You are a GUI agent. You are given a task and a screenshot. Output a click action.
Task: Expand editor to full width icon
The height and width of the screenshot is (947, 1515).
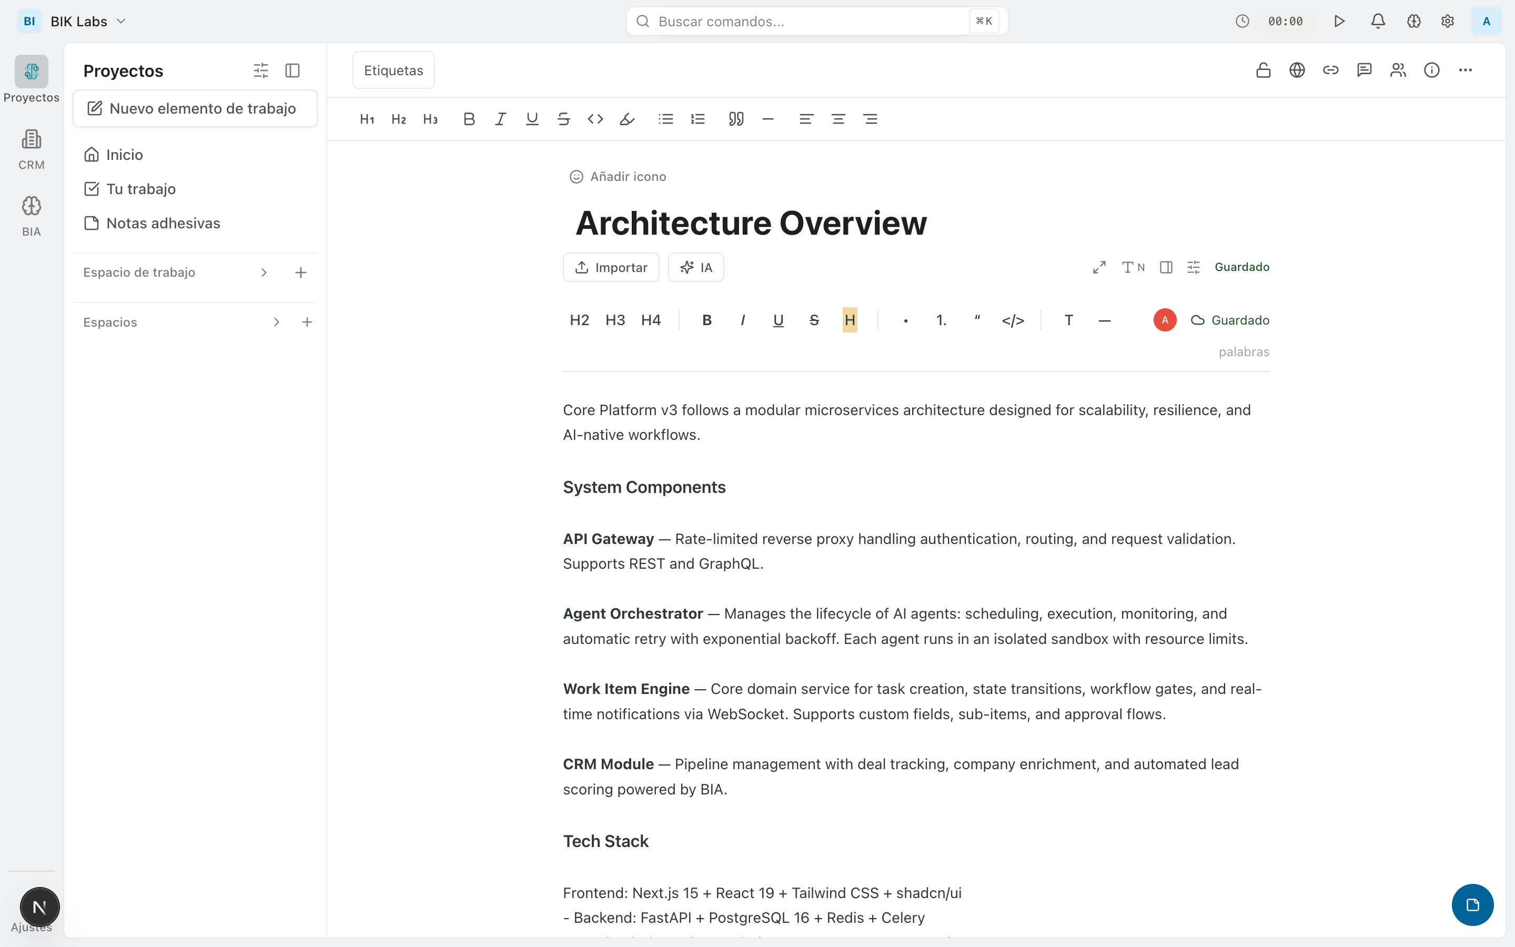[1099, 267]
